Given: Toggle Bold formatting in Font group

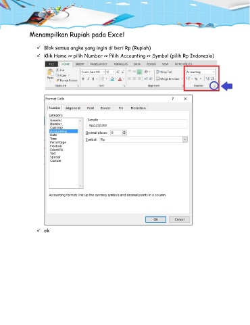Looking at the screenshot, I should 83,79.
